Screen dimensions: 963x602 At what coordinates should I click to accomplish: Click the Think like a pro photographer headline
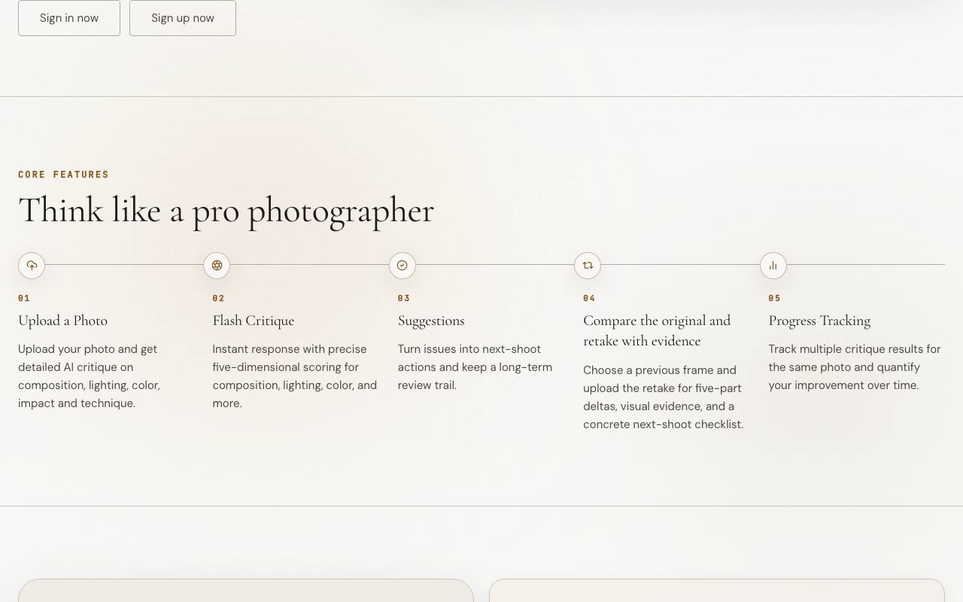point(226,211)
